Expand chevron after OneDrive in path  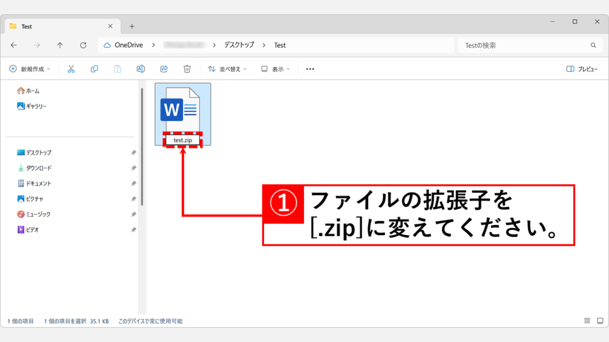pos(154,45)
